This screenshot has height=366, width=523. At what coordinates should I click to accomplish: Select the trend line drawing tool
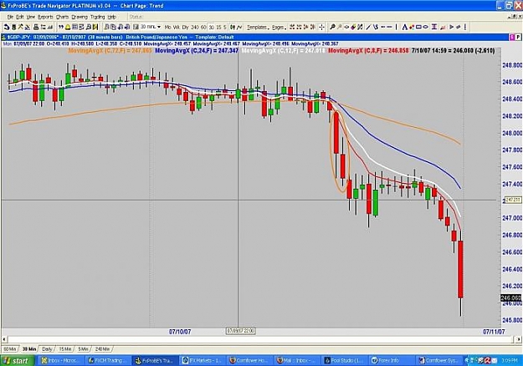(x=368, y=27)
